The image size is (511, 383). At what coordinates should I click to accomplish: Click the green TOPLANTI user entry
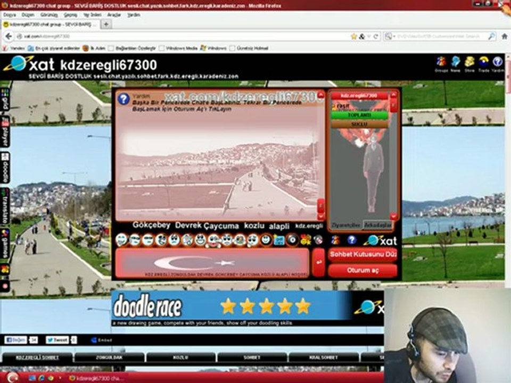point(359,115)
